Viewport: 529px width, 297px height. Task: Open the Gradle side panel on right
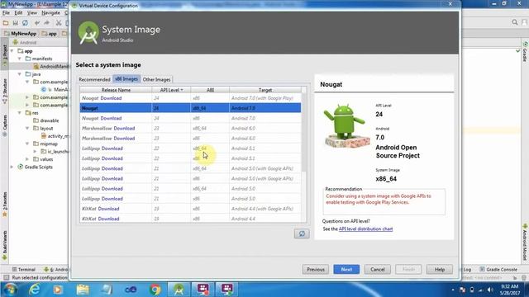[x=525, y=52]
